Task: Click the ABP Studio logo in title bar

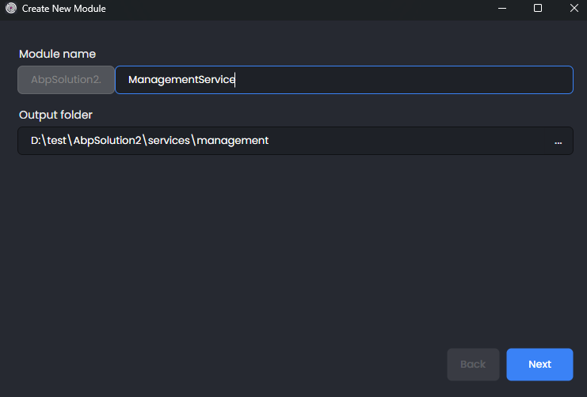Action: [10, 9]
